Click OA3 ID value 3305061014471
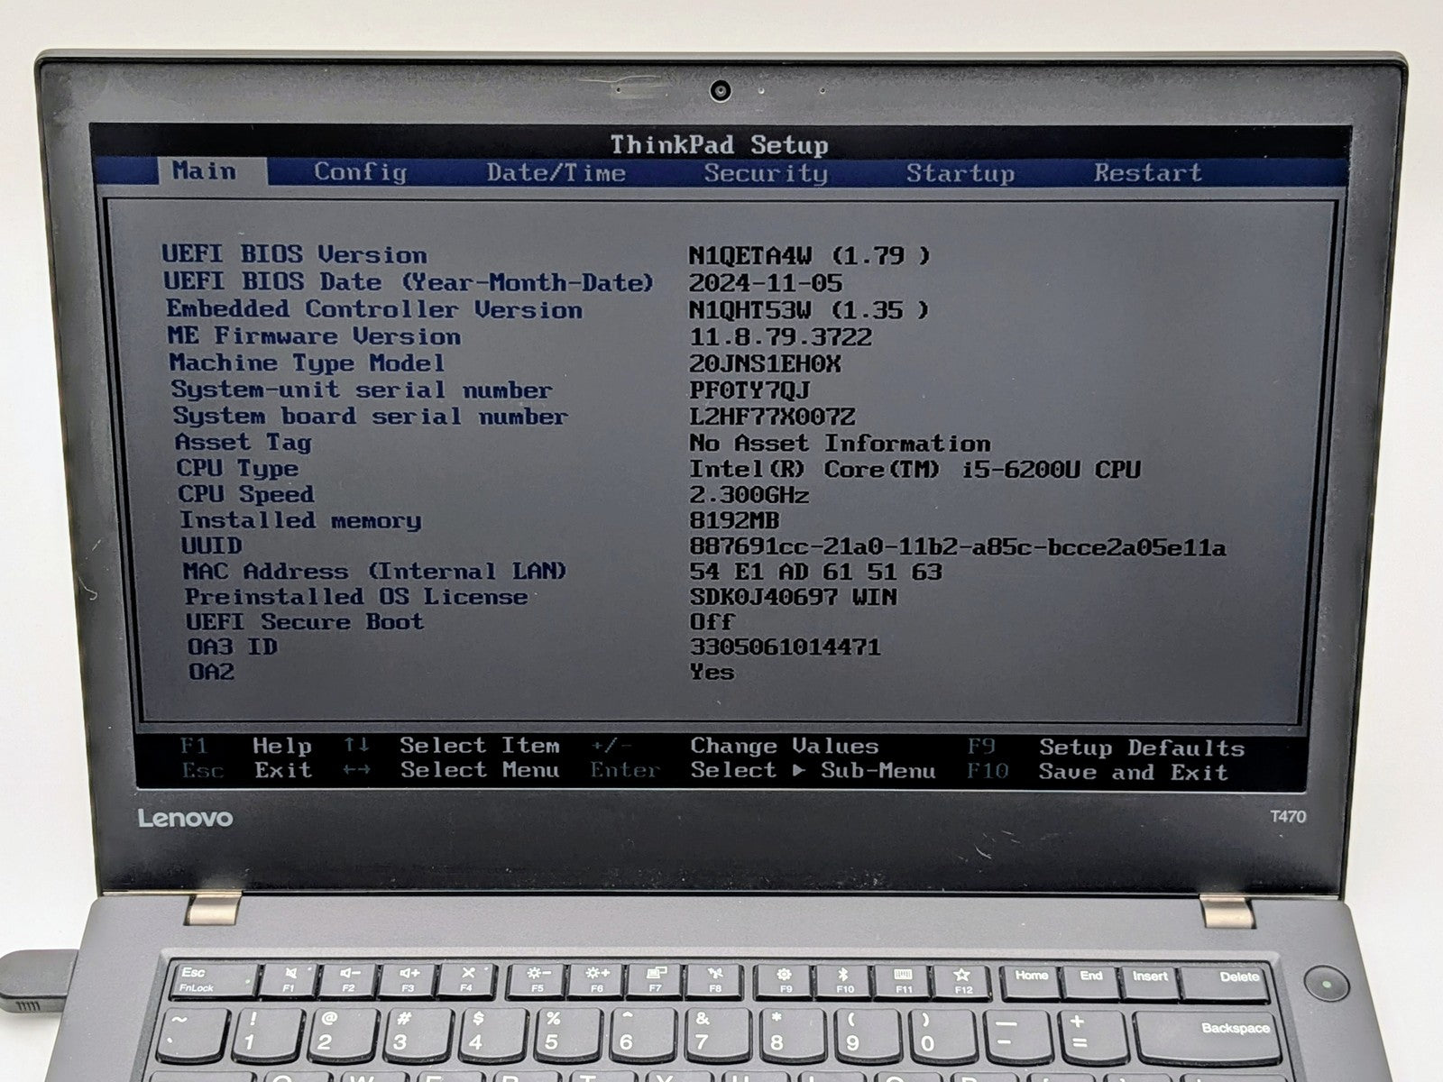1443x1082 pixels. pos(786,646)
